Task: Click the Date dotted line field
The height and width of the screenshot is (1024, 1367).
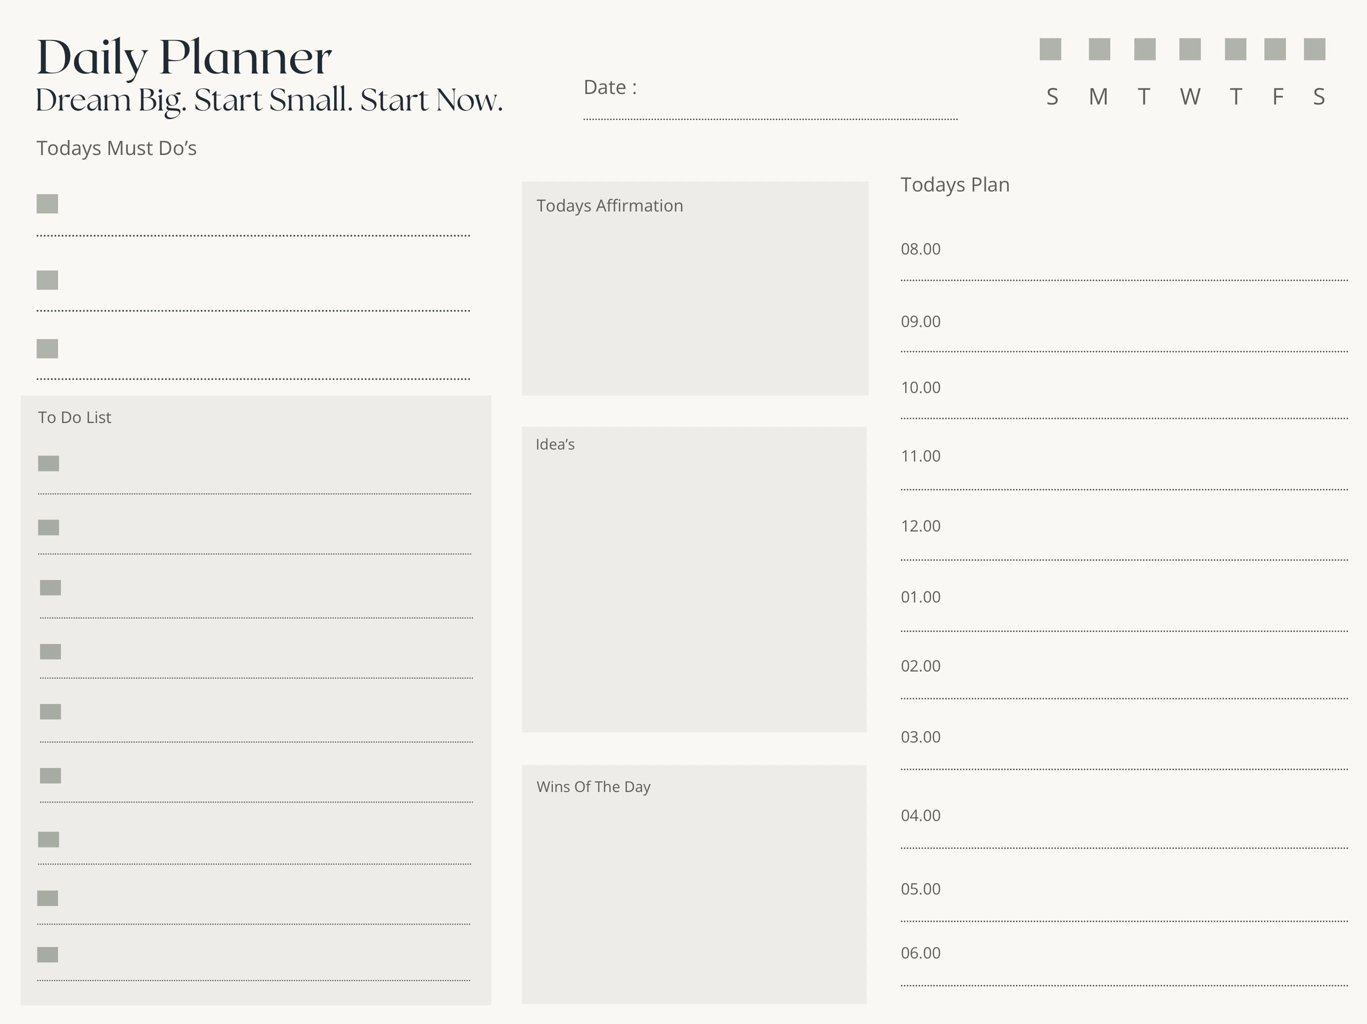Action: 771,118
